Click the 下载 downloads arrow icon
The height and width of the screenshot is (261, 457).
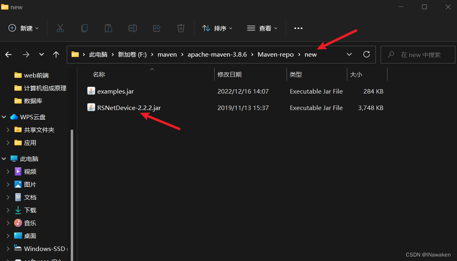(x=18, y=210)
